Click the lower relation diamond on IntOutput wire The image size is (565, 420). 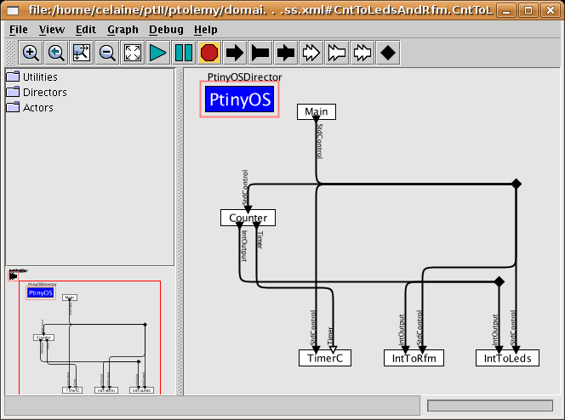coord(499,281)
